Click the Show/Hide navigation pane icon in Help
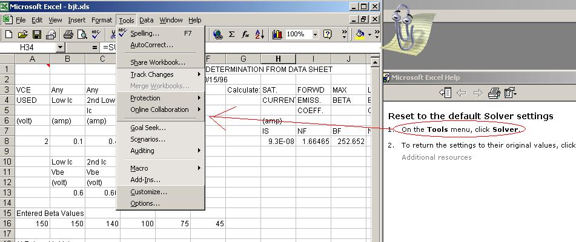This screenshot has width=576, height=242. pyautogui.click(x=445, y=93)
